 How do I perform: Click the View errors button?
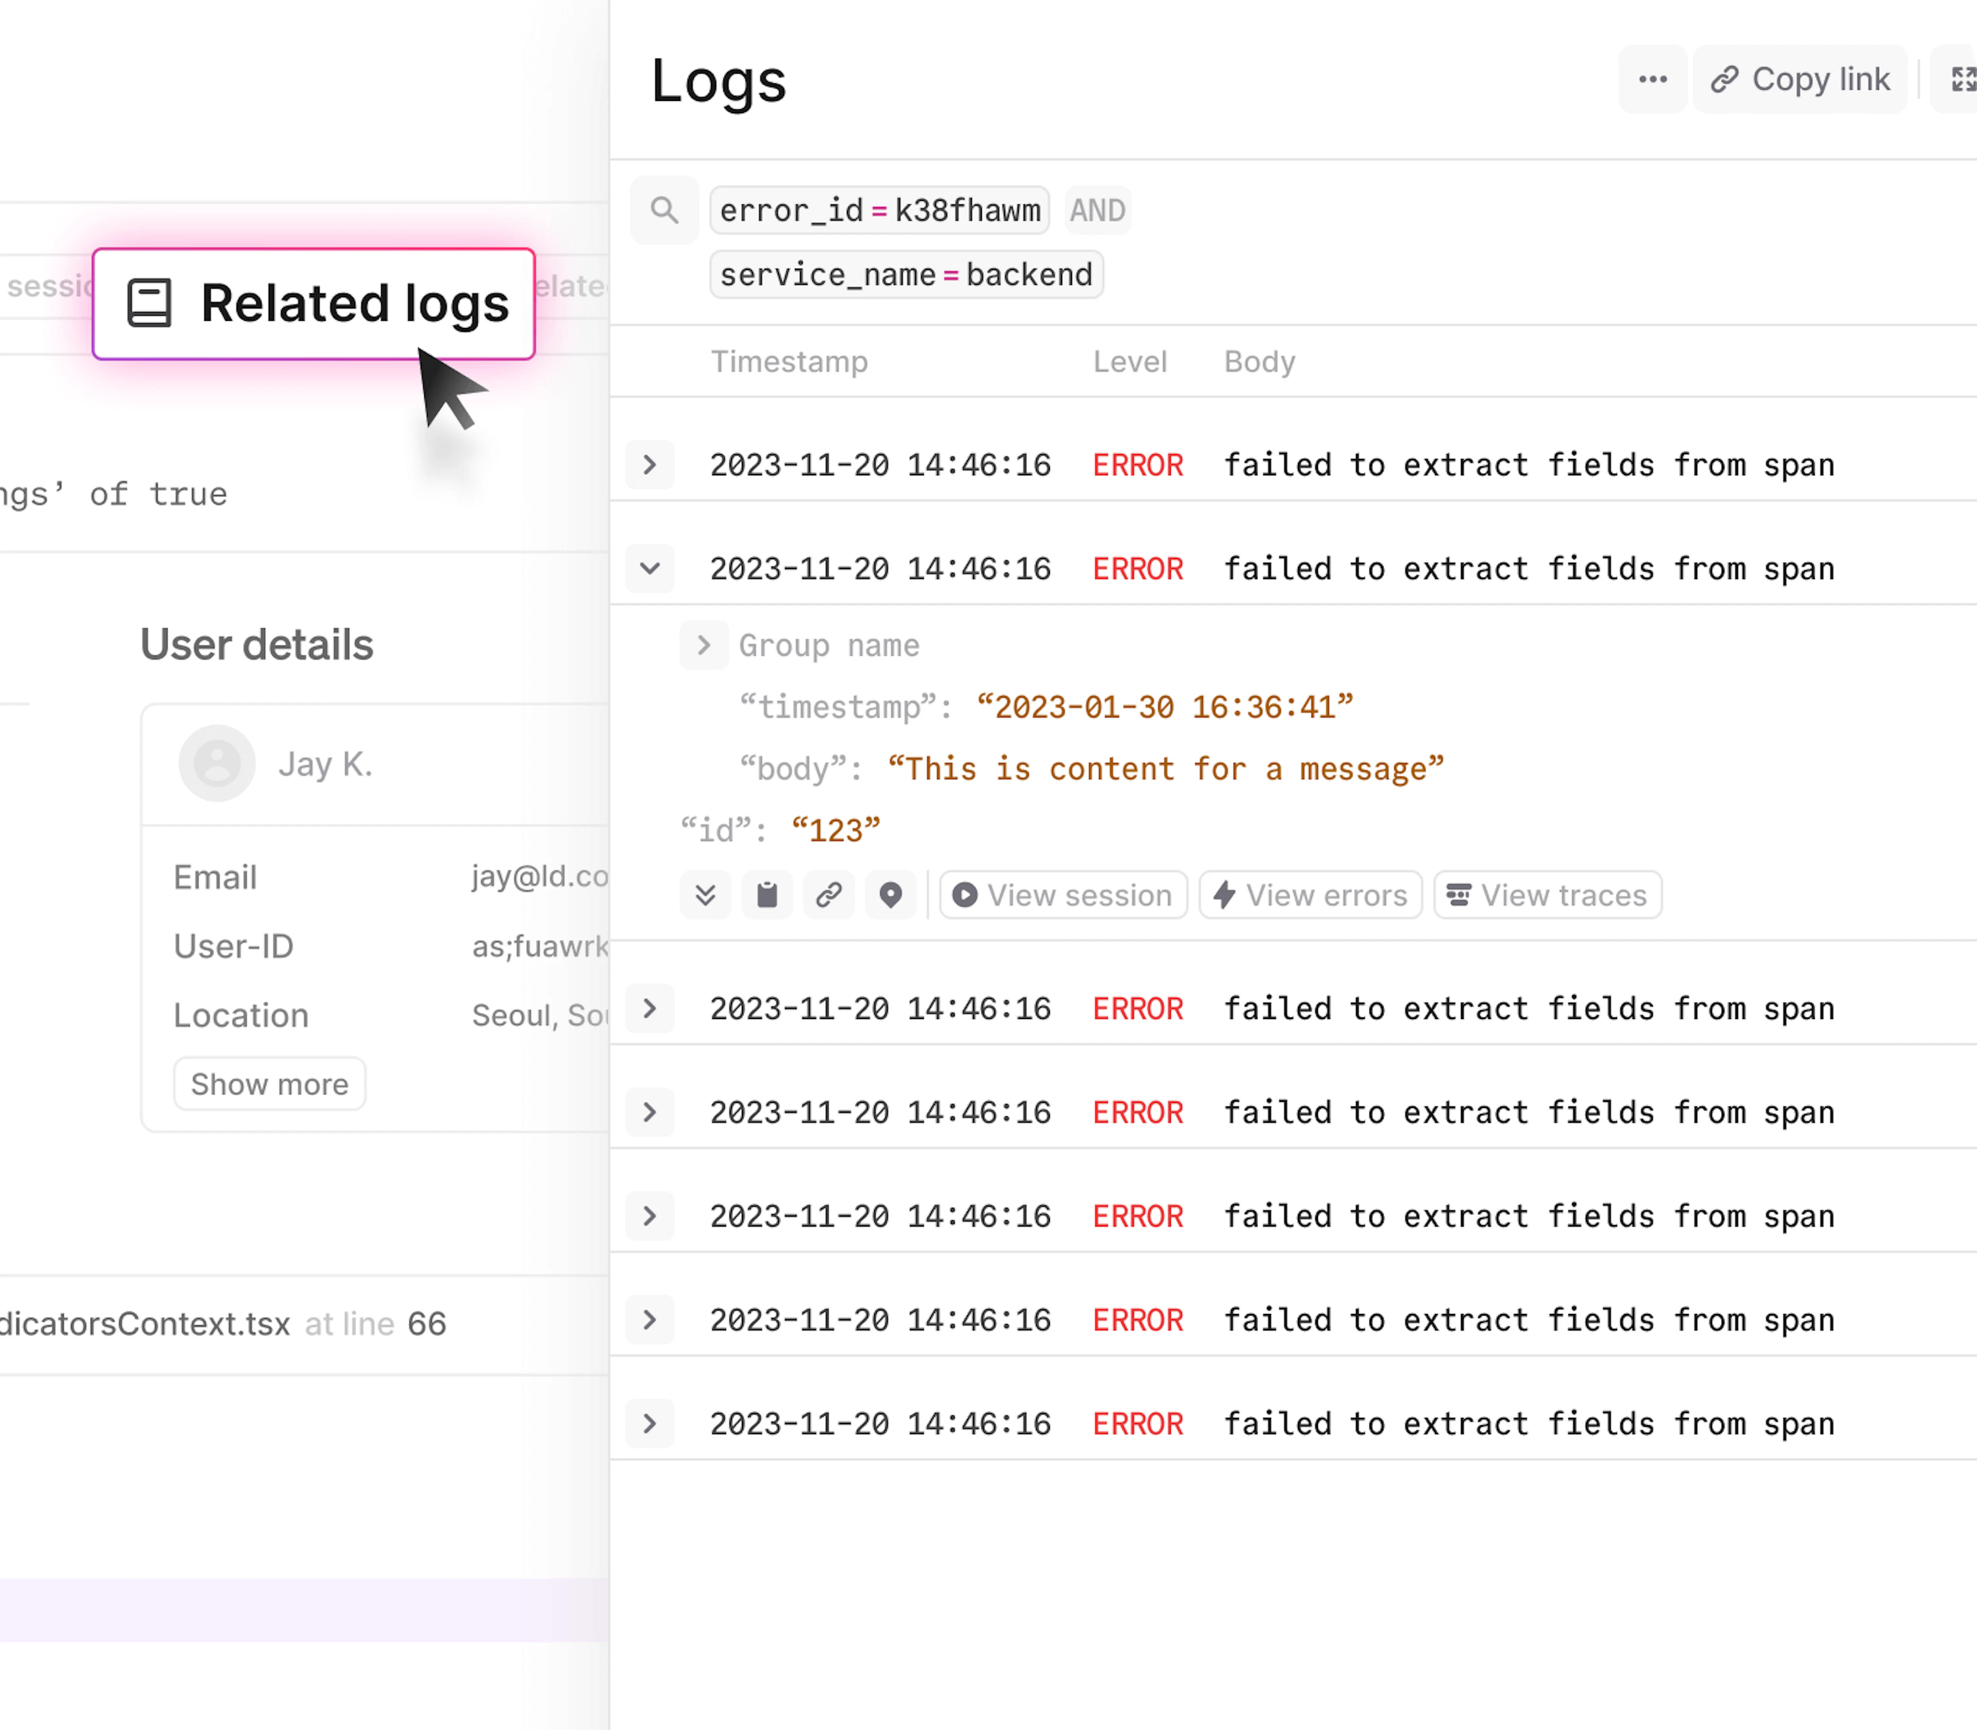[1310, 895]
